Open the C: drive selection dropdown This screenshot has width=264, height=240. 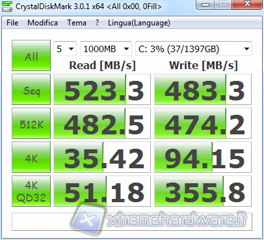194,49
